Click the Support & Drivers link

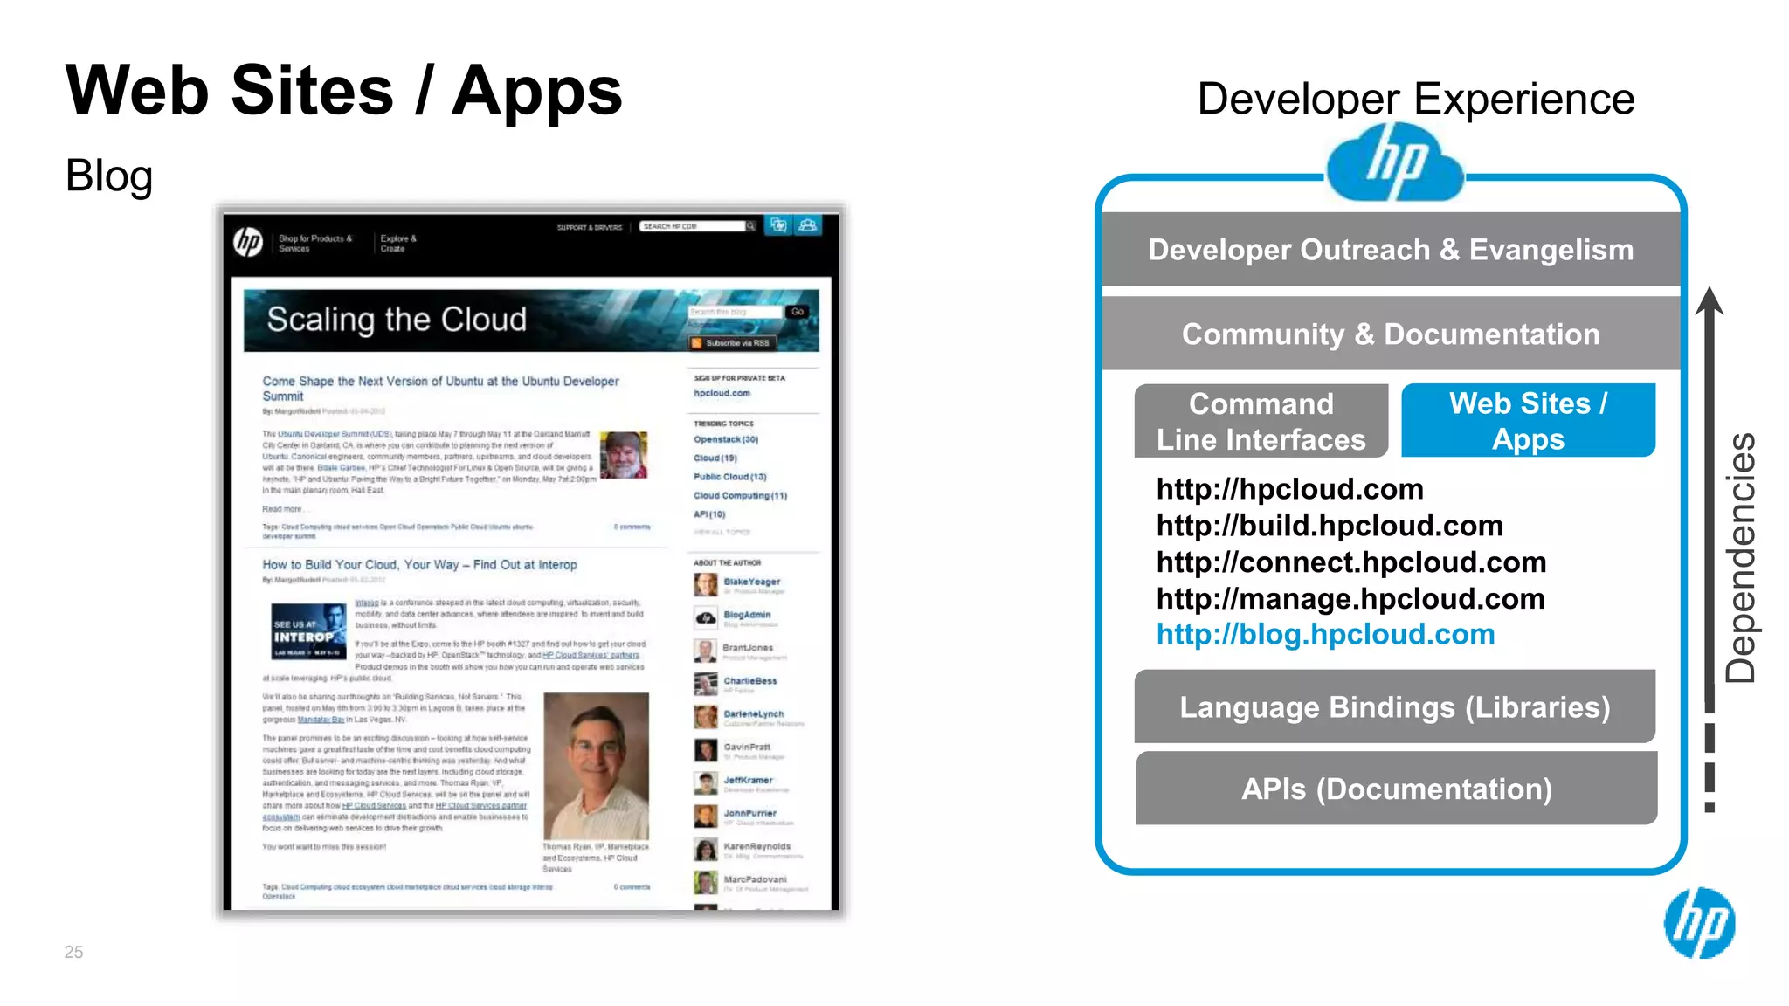click(x=590, y=228)
